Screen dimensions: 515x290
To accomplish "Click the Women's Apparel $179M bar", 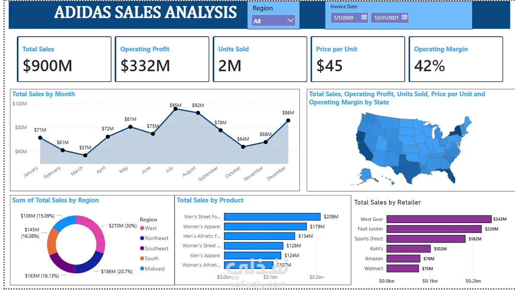I will coord(265,227).
